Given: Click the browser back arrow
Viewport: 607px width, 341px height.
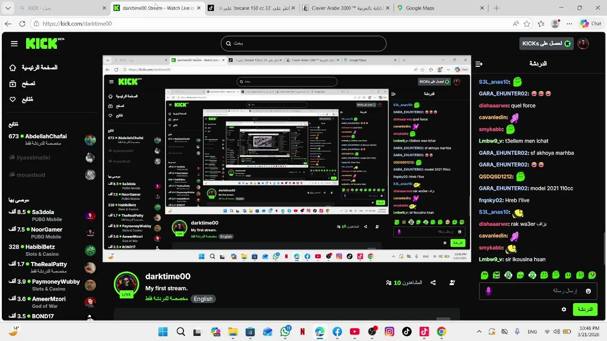Looking at the screenshot, I should pos(8,24).
